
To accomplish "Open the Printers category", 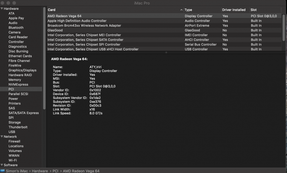I will tap(14, 103).
